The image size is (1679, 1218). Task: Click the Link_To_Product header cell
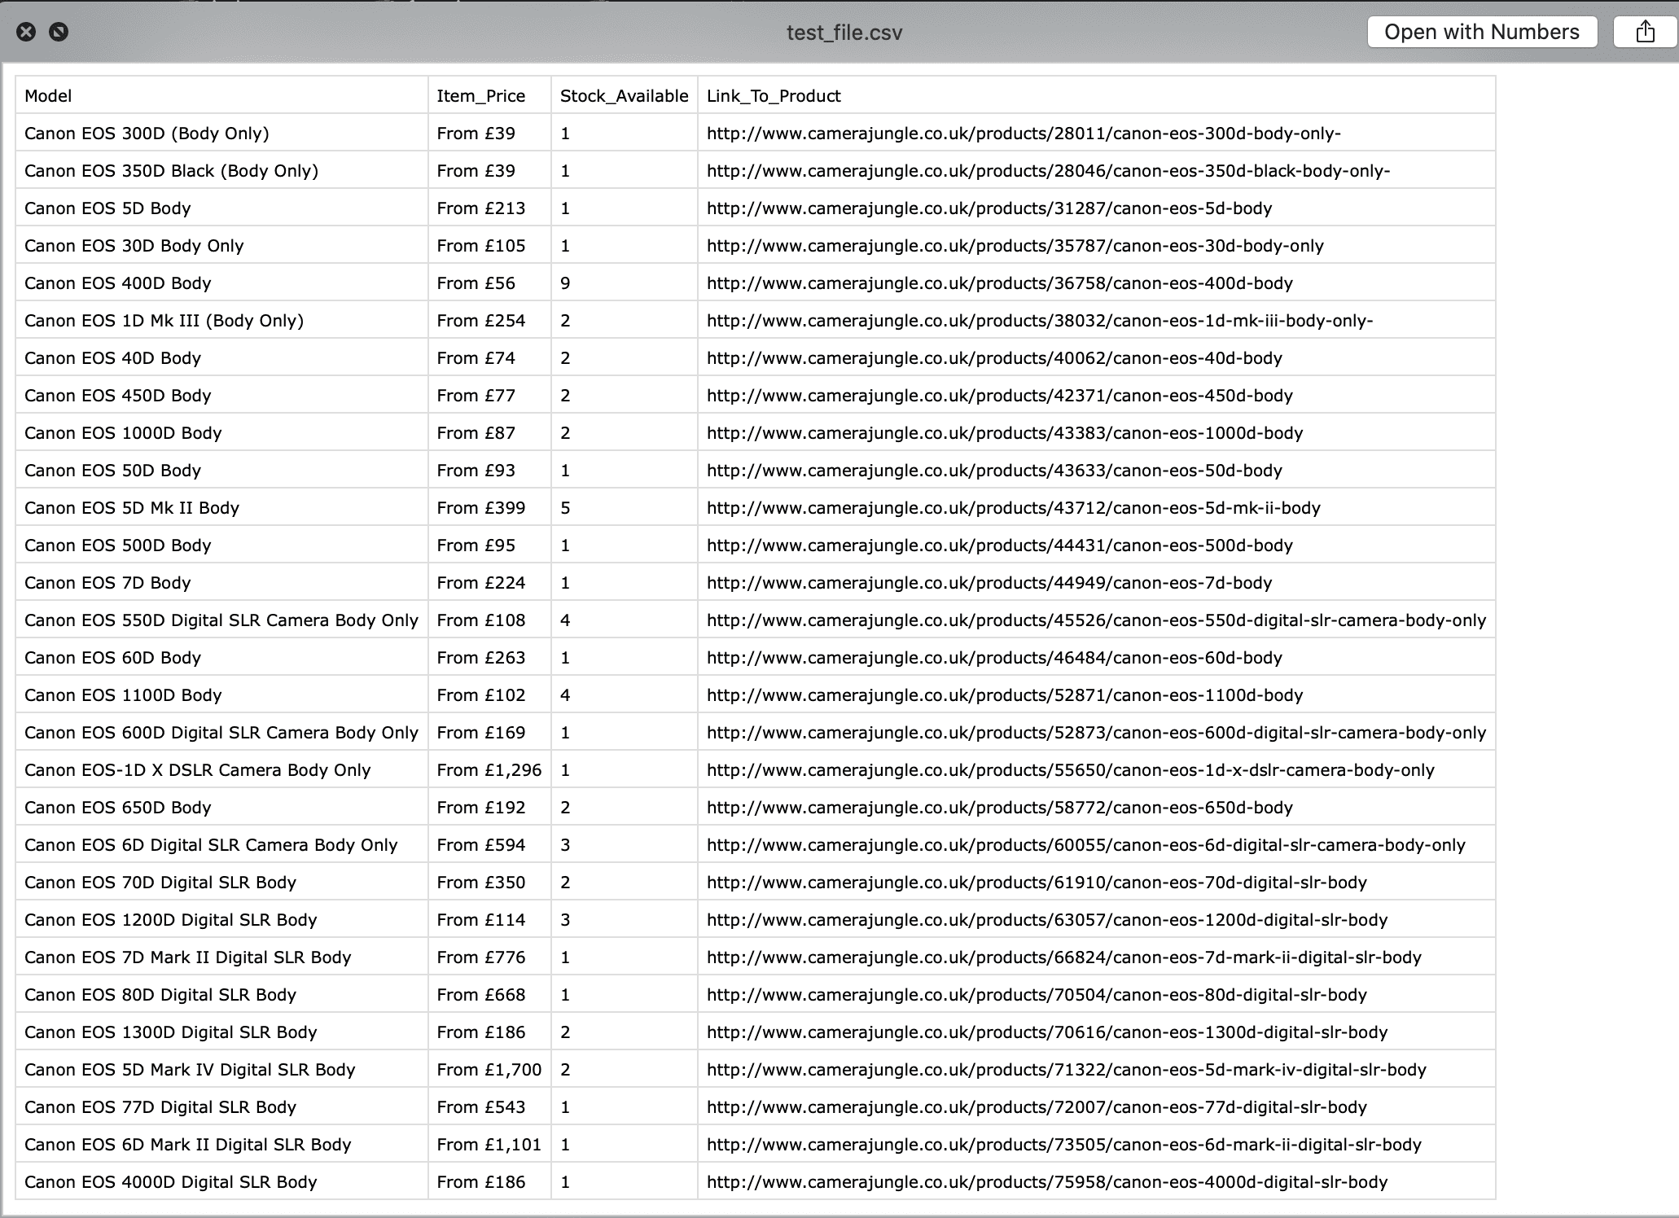click(x=773, y=96)
